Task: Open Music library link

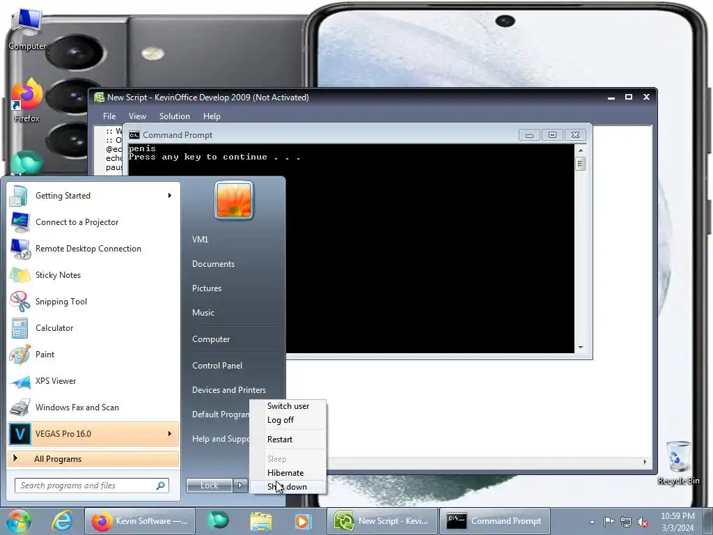Action: point(203,313)
